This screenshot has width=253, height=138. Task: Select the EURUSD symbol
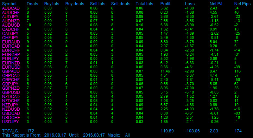click(11, 67)
